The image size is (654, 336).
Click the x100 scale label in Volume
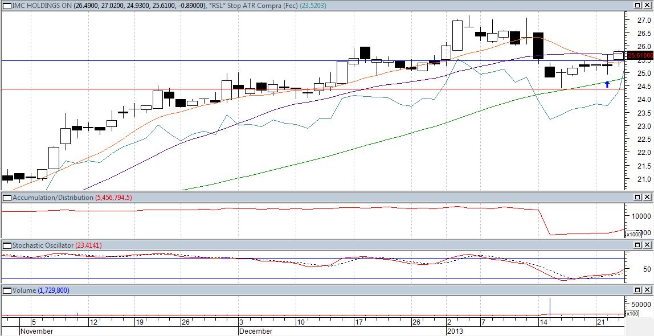coord(631,314)
